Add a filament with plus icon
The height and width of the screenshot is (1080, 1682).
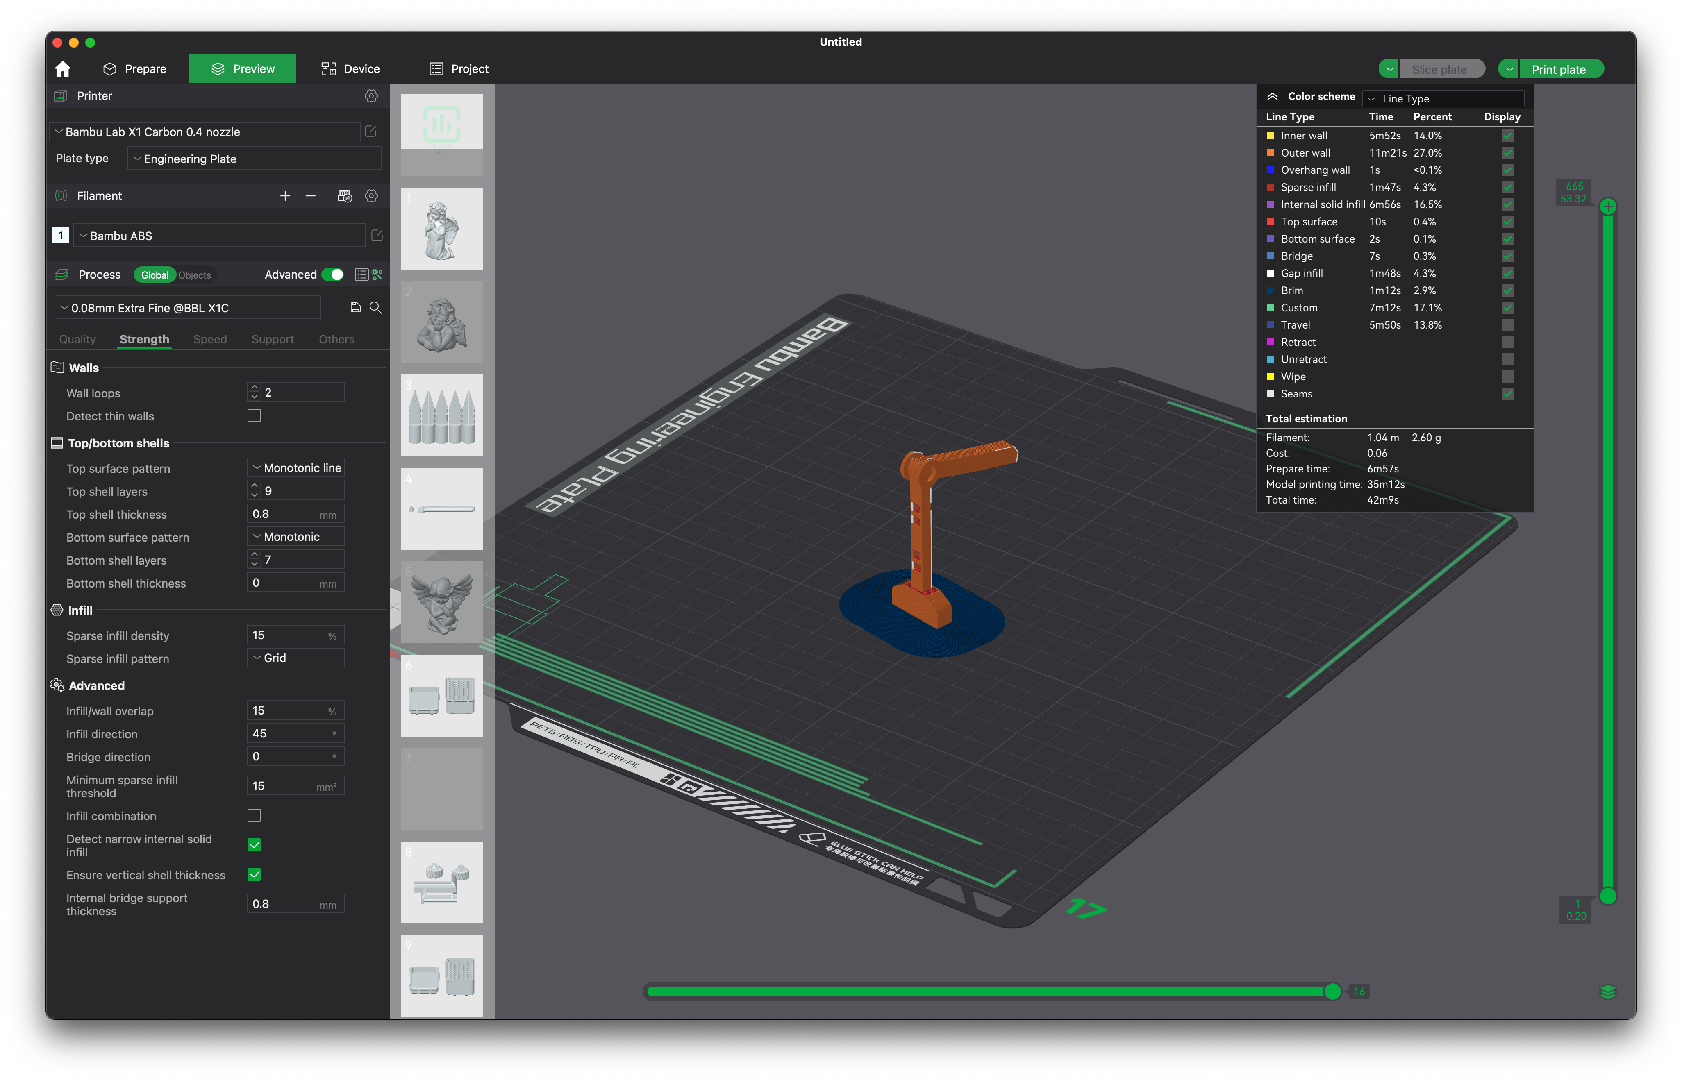tap(285, 196)
